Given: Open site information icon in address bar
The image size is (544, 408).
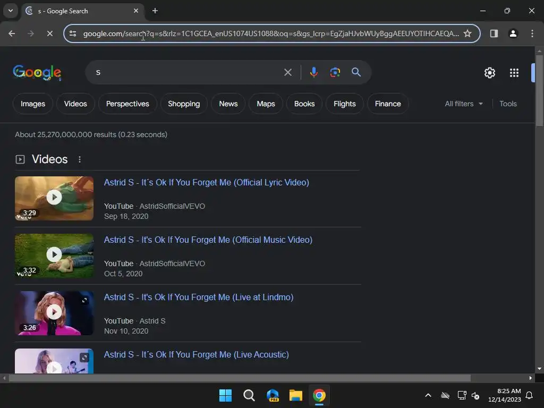Looking at the screenshot, I should (73, 33).
